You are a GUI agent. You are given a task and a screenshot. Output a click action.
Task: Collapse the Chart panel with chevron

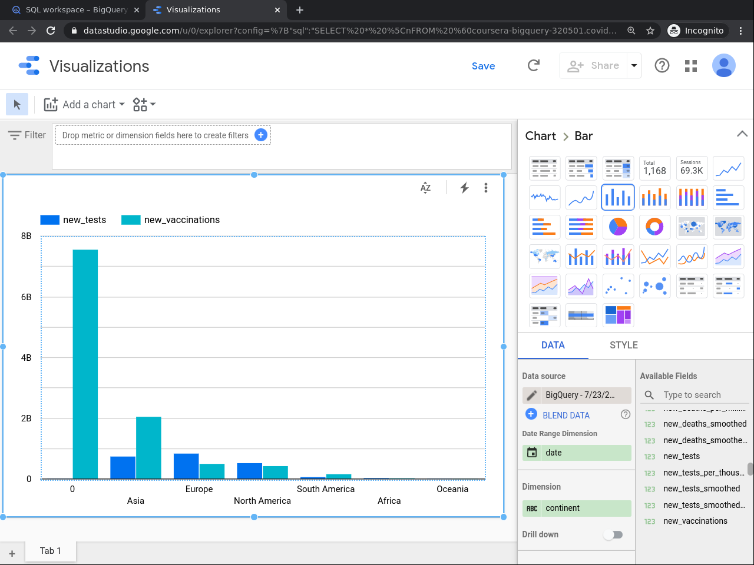(x=742, y=134)
